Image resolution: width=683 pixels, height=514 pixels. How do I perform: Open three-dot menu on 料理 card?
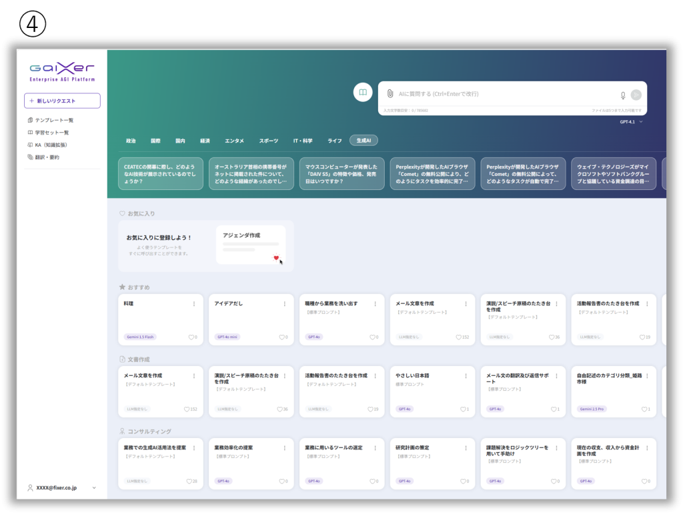pyautogui.click(x=194, y=303)
